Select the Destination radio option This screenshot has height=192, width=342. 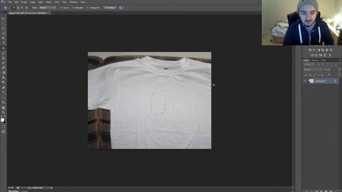click(x=73, y=7)
